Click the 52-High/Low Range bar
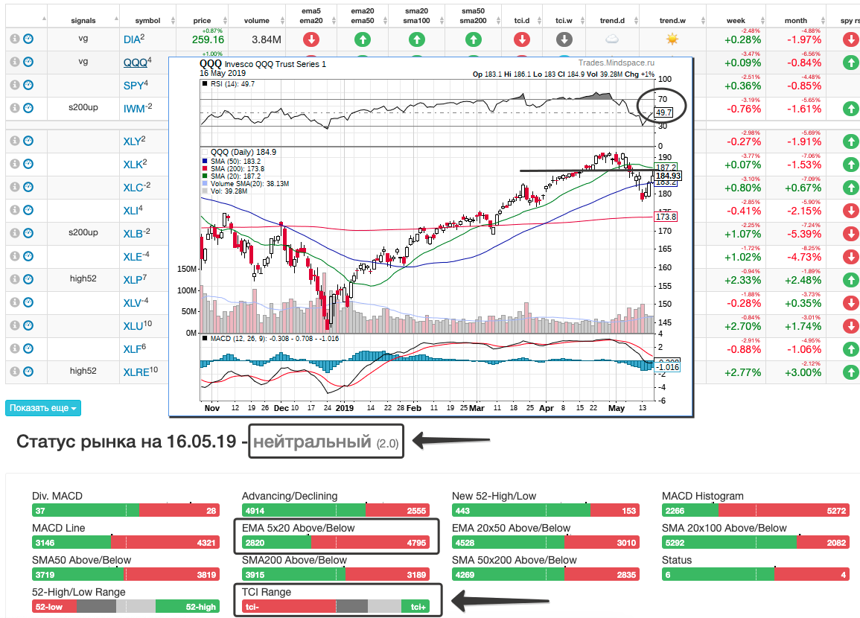Viewport: 860px width, 618px height. pyautogui.click(x=126, y=607)
